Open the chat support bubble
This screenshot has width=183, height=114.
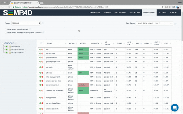tap(174, 108)
